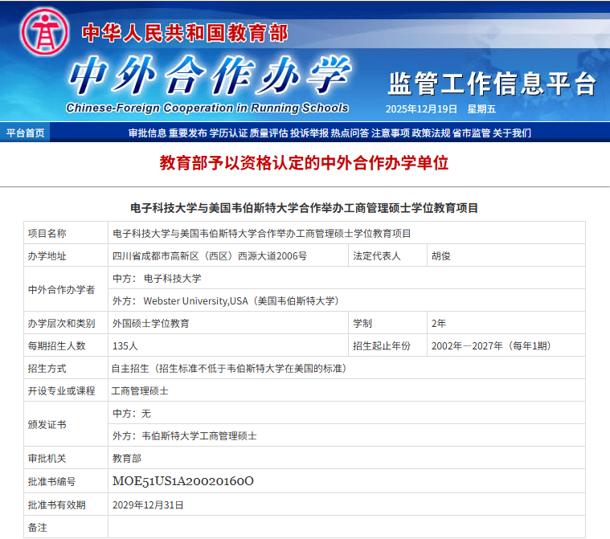
Task: Click the date 2025年12月19日
Action: tap(421, 109)
